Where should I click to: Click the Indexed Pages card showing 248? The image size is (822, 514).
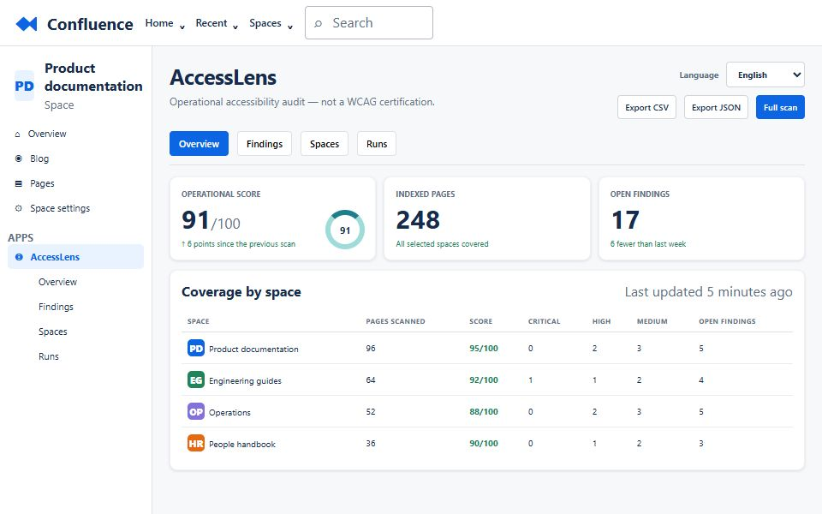(487, 218)
